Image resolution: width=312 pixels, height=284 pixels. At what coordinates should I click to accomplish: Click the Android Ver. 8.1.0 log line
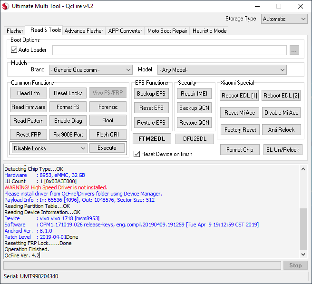(28, 231)
